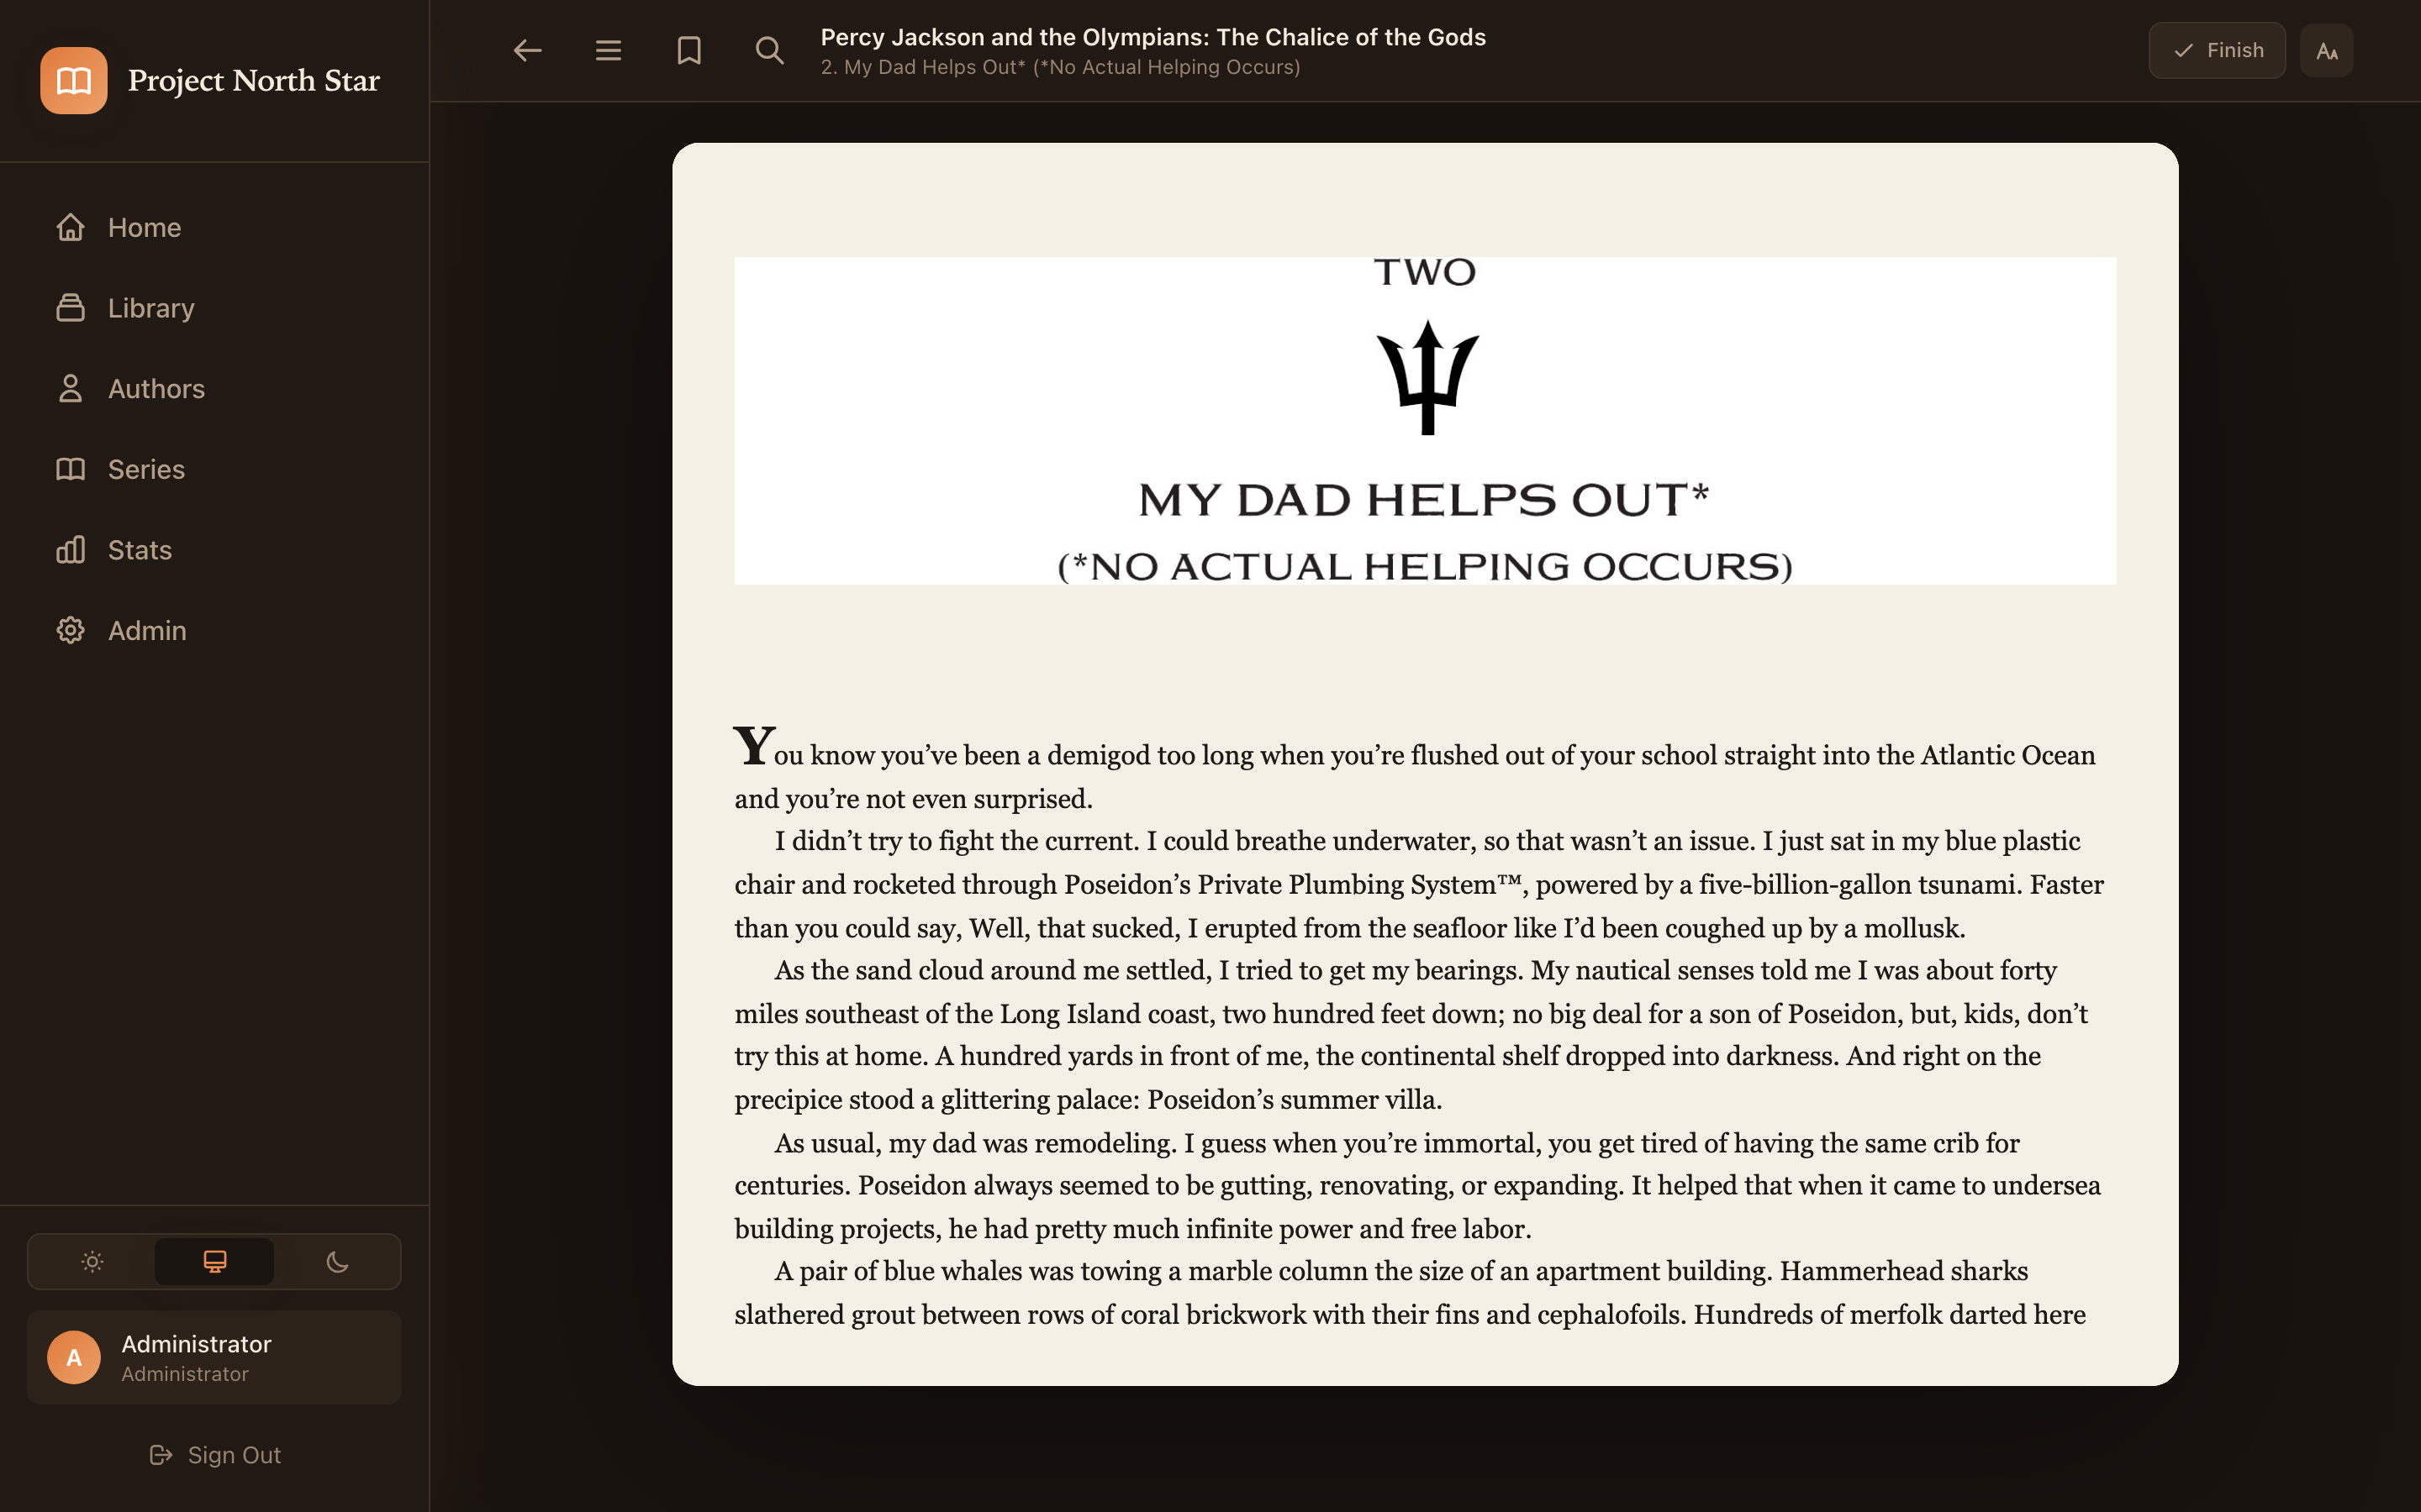2421x1512 pixels.
Task: Click the drop cap letter Y
Action: 753,746
